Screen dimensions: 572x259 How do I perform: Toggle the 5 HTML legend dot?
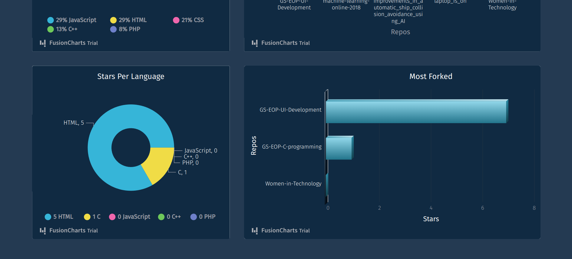pos(48,217)
